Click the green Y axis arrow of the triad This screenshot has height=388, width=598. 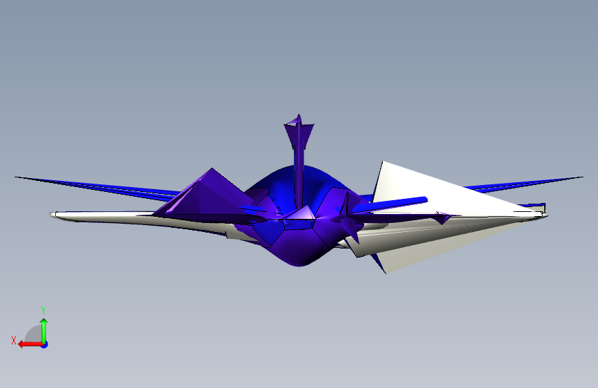tap(44, 331)
